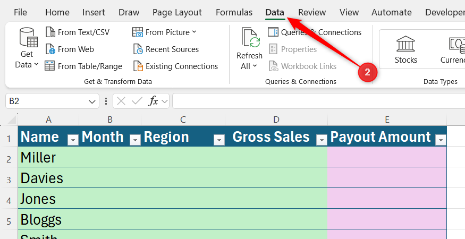This screenshot has width=465, height=239.
Task: Select the cell containing Jones
Action: pos(48,199)
